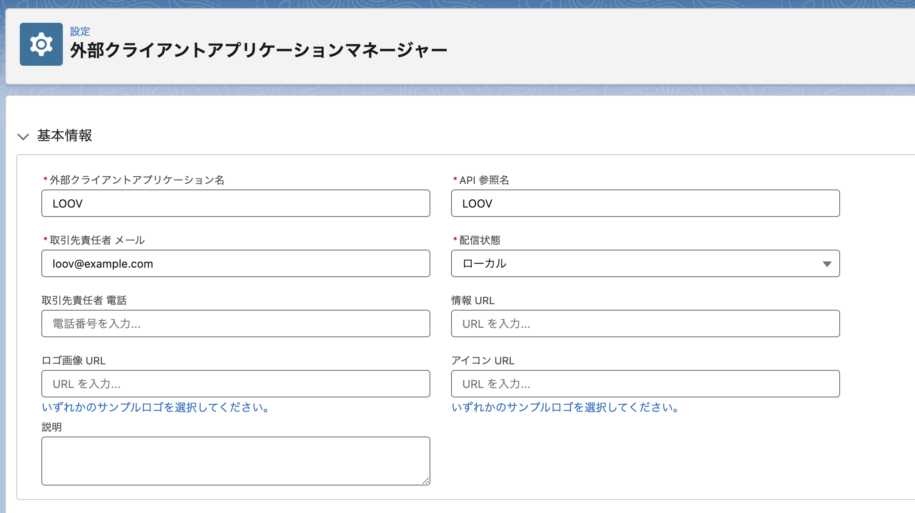Click the API 参照名 input field
Image resolution: width=915 pixels, height=513 pixels.
click(645, 203)
